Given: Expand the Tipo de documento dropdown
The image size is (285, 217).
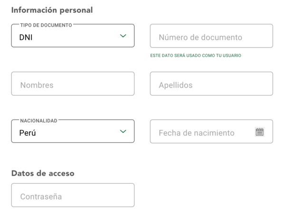Looking at the screenshot, I should pos(73,36).
